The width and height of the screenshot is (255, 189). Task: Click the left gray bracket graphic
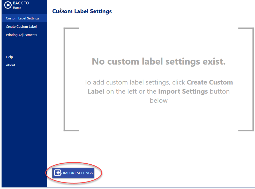click(x=65, y=79)
